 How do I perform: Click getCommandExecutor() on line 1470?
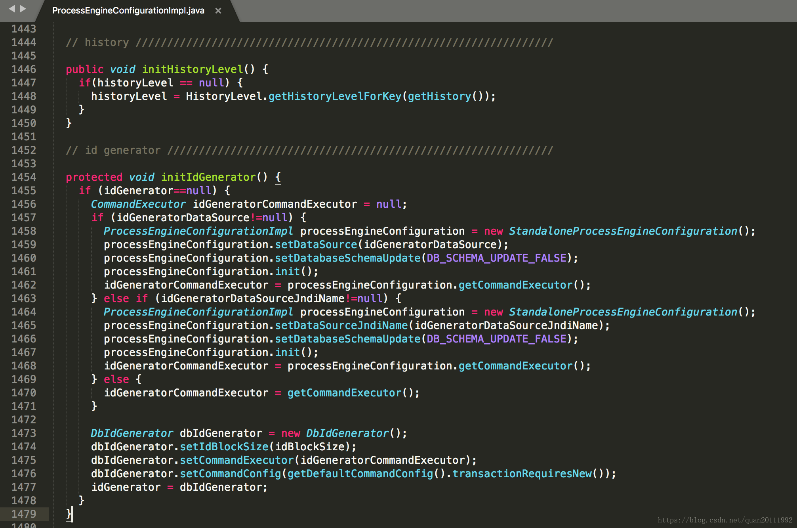[x=351, y=393]
